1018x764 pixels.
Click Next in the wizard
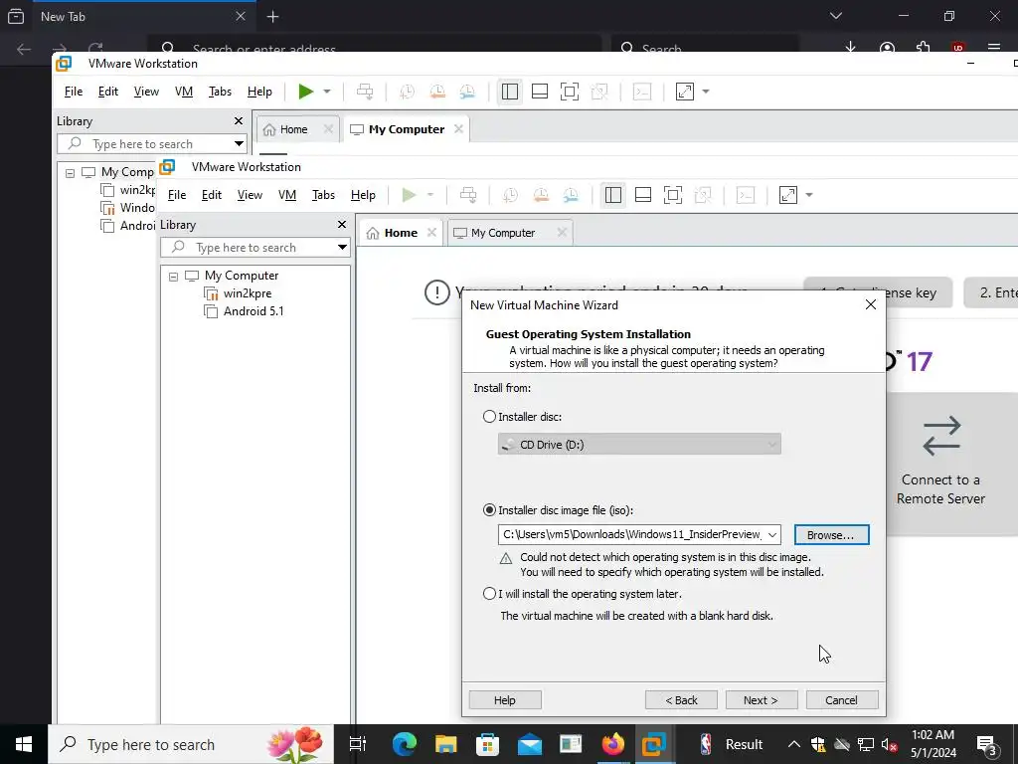761,699
